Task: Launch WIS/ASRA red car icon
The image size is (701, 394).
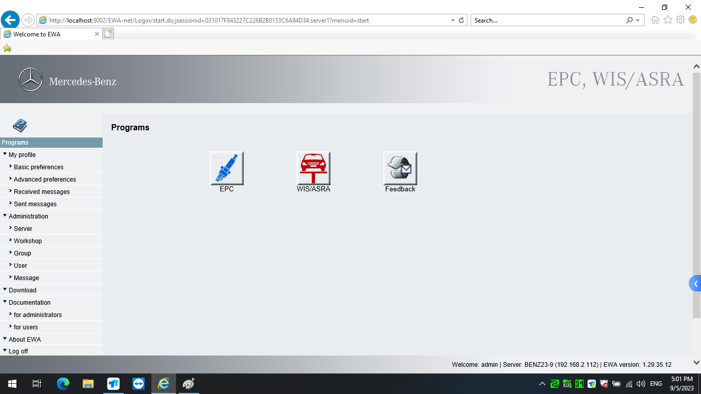Action: [314, 168]
